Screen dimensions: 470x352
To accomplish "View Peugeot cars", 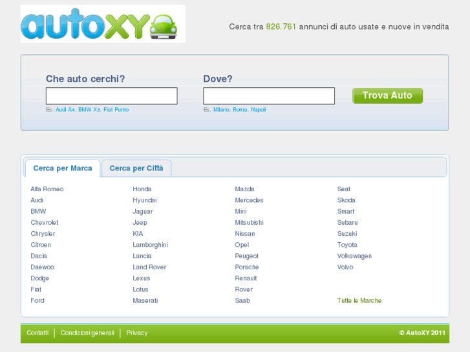I will 247,256.
